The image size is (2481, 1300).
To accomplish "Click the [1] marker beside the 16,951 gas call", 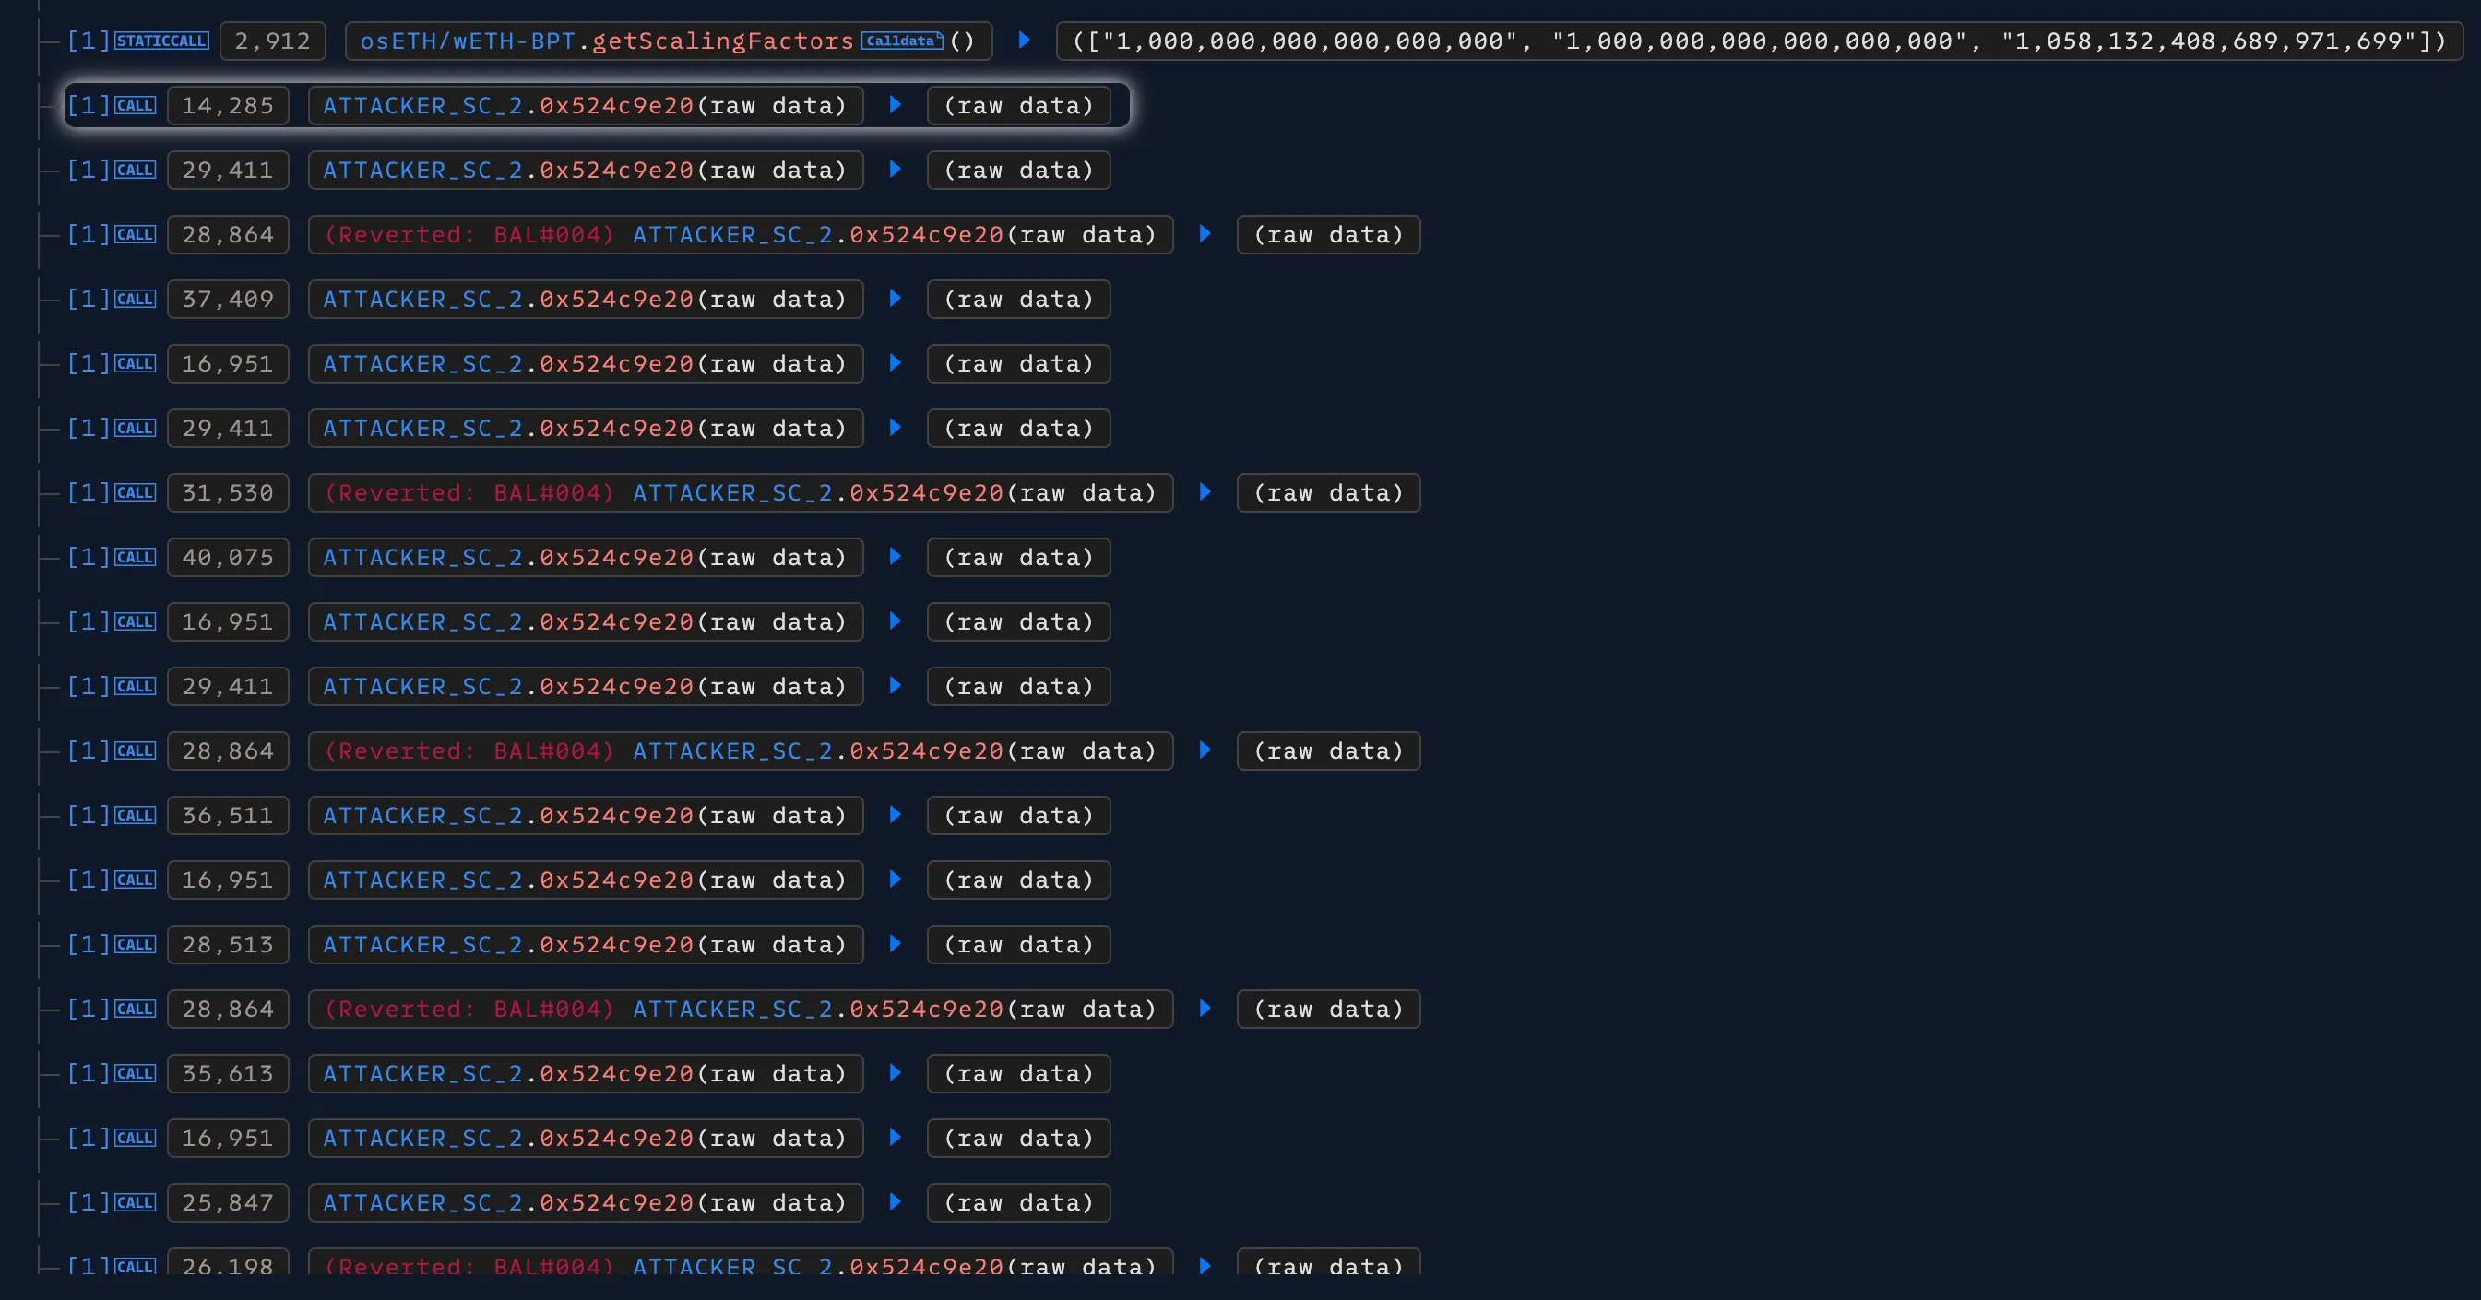I will [85, 363].
